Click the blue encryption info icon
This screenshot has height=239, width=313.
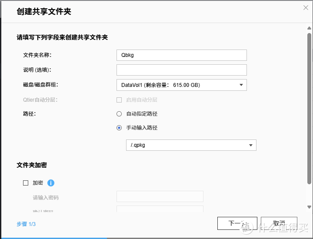(x=51, y=183)
